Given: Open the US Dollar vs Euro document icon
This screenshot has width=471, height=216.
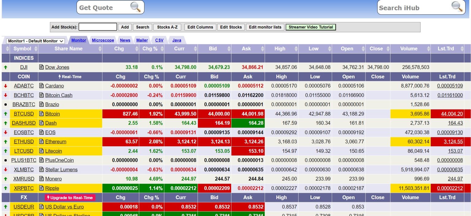Looking at the screenshot, I should tap(41, 207).
